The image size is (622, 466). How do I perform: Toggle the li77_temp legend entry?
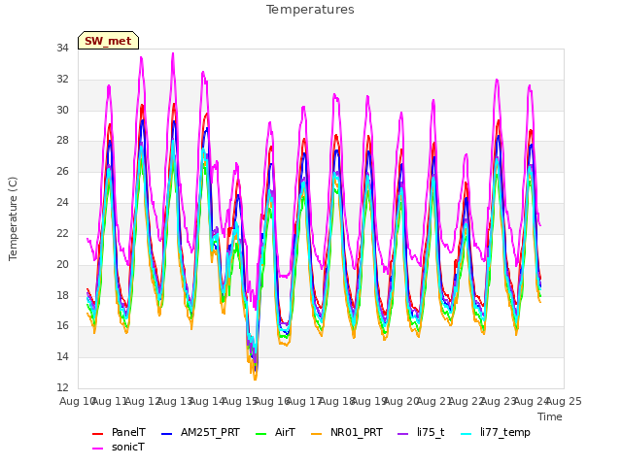click(x=496, y=432)
